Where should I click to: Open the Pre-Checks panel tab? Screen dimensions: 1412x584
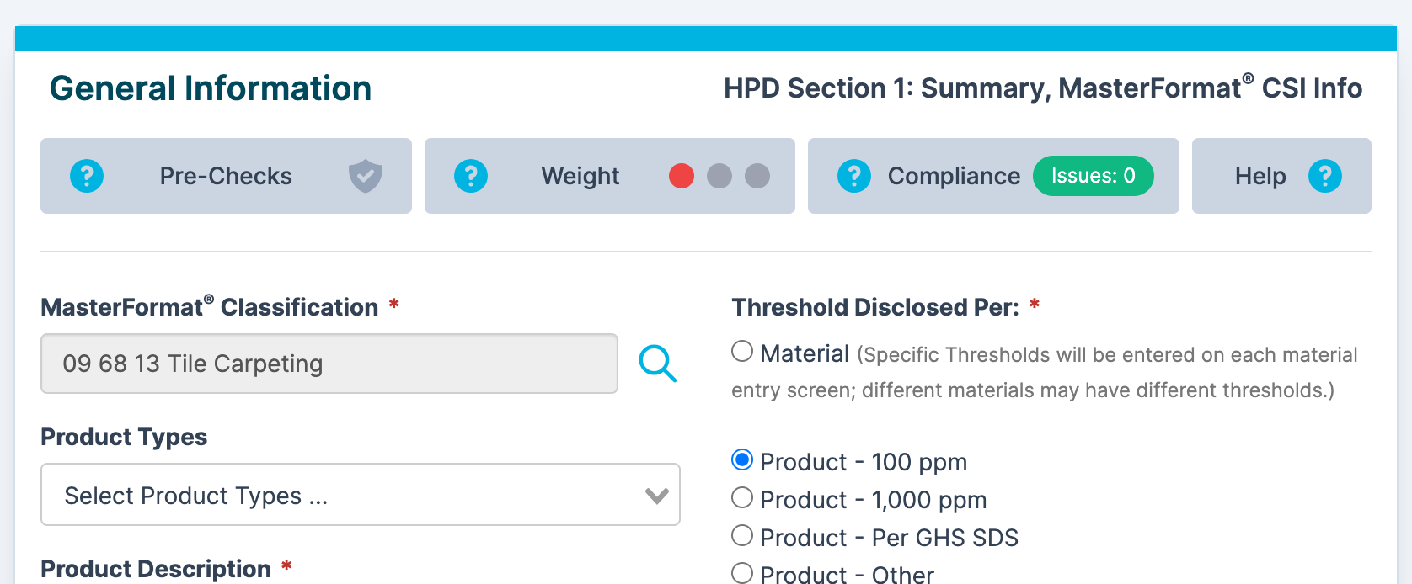(226, 176)
